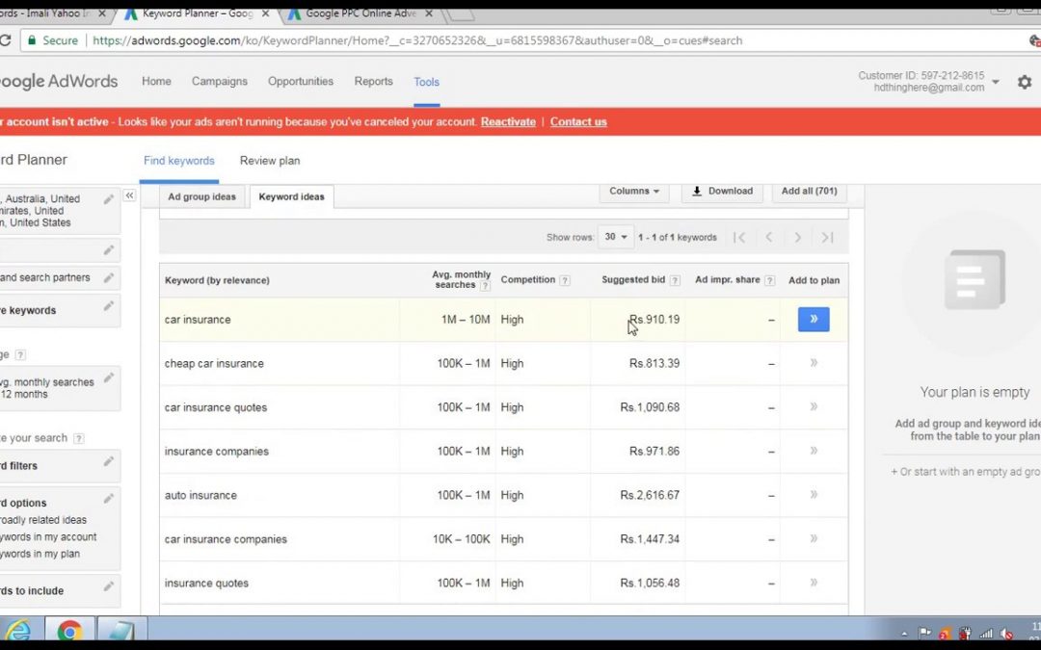The image size is (1041, 650).
Task: Edit negative keywords pencil icon
Action: tap(108, 306)
